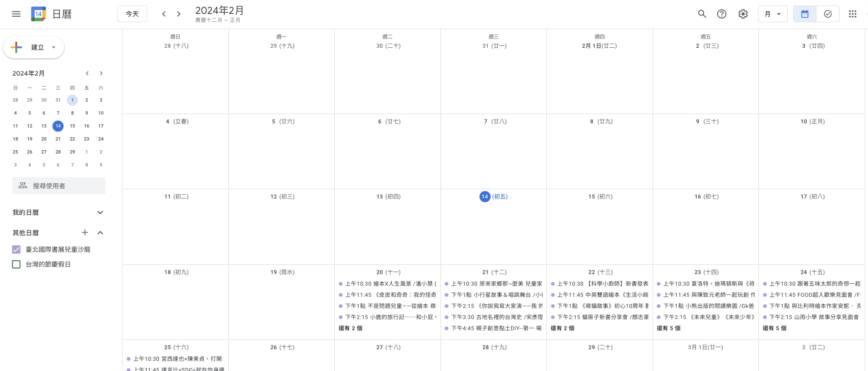Select day 21 in the mini calendar
Image resolution: width=868 pixels, height=371 pixels.
pos(58,139)
